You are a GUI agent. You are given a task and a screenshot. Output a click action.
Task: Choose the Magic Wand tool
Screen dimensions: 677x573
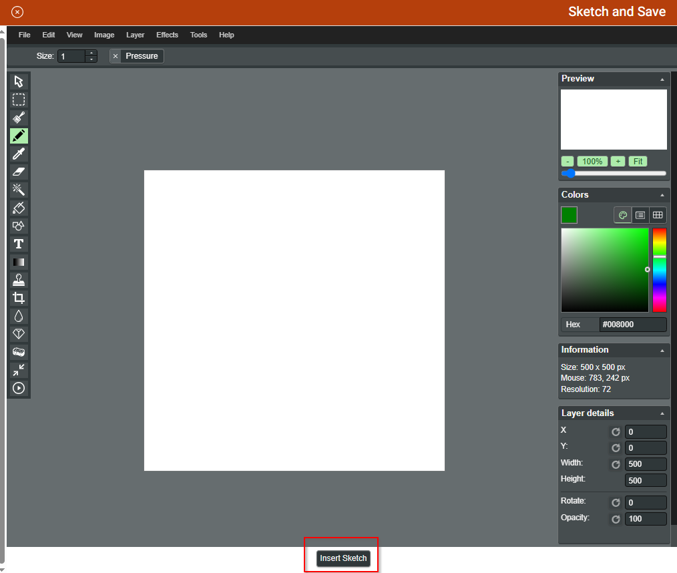(19, 190)
